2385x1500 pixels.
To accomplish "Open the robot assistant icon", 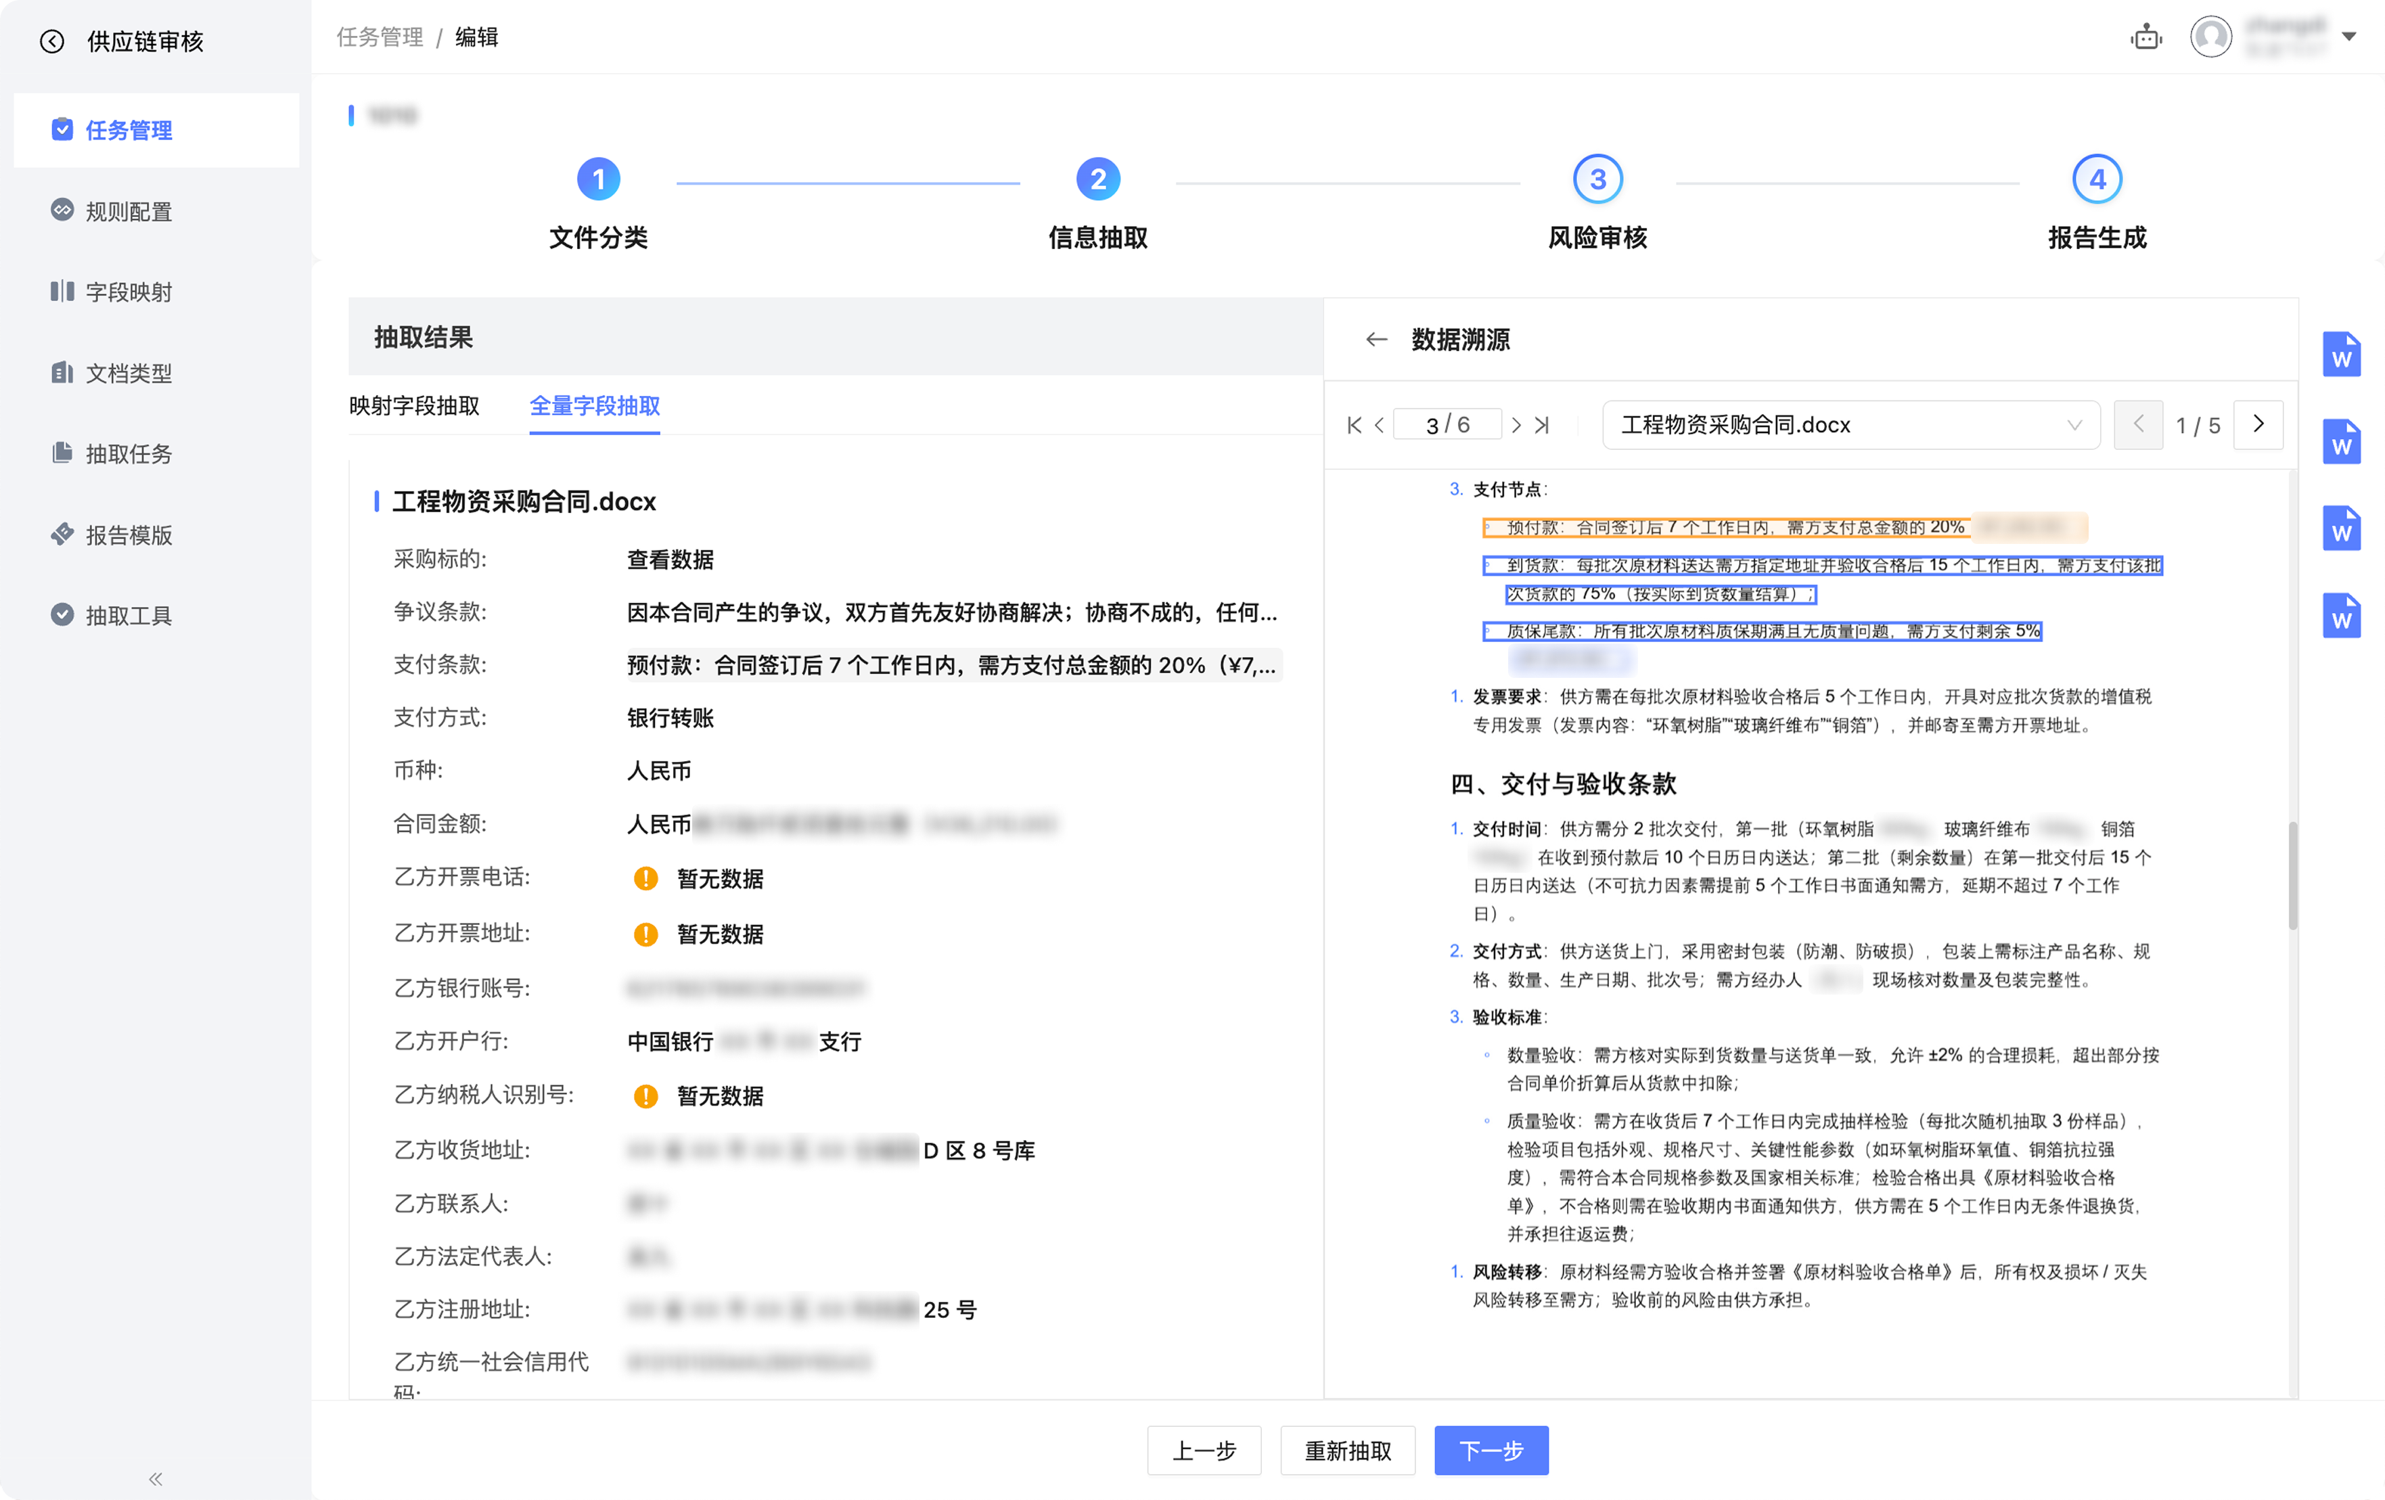I will click(2146, 38).
